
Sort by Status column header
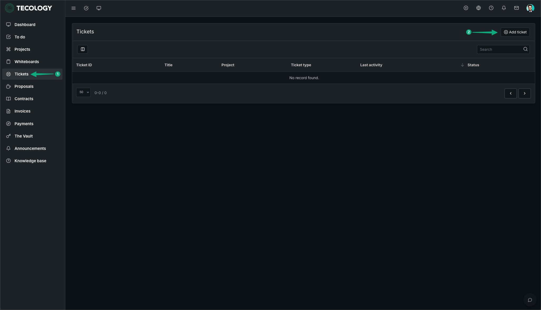[x=473, y=65]
